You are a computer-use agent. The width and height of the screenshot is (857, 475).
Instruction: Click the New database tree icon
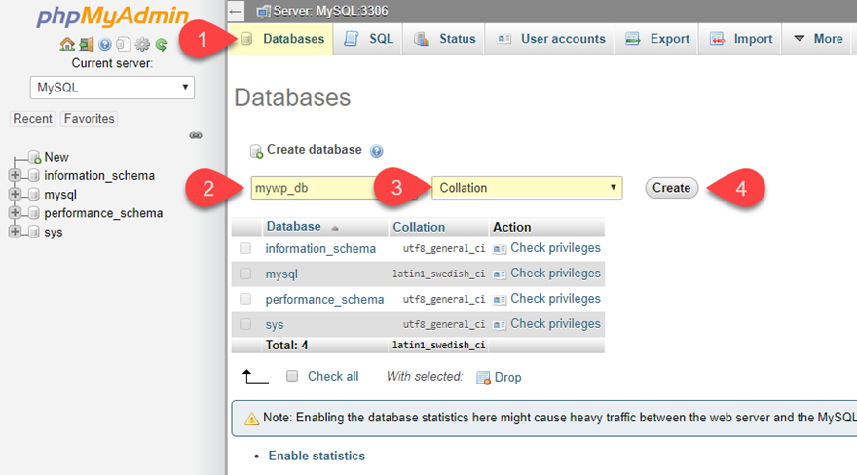point(34,158)
